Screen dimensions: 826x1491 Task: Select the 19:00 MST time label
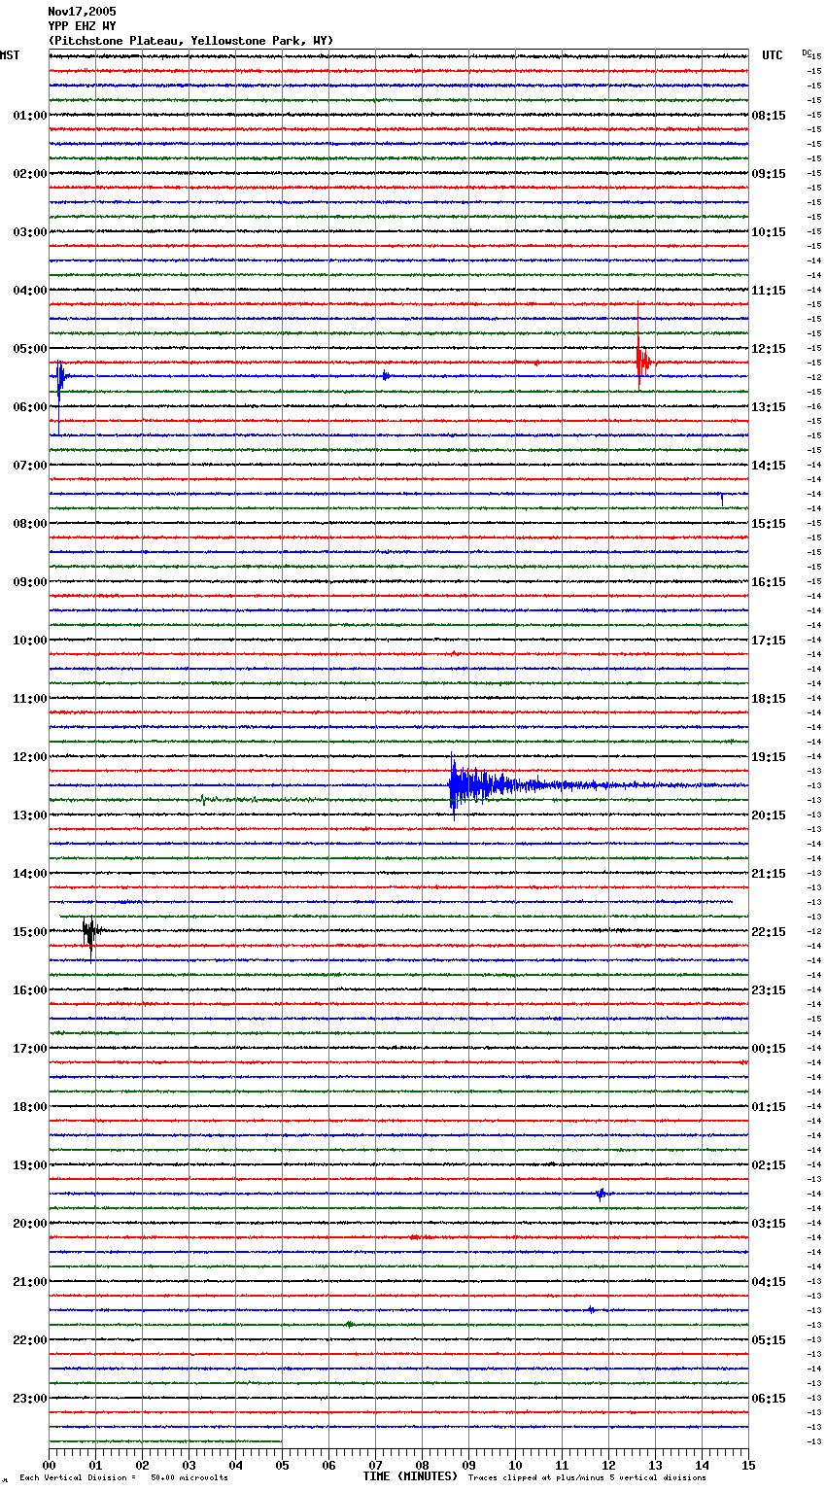click(30, 1165)
